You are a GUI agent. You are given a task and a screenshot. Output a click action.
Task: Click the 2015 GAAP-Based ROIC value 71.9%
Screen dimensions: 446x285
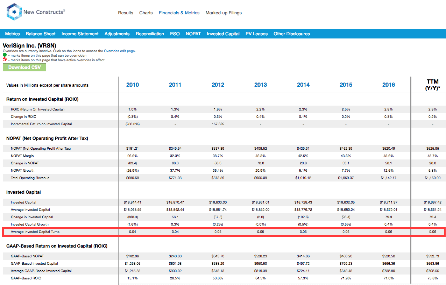pyautogui.click(x=346, y=278)
